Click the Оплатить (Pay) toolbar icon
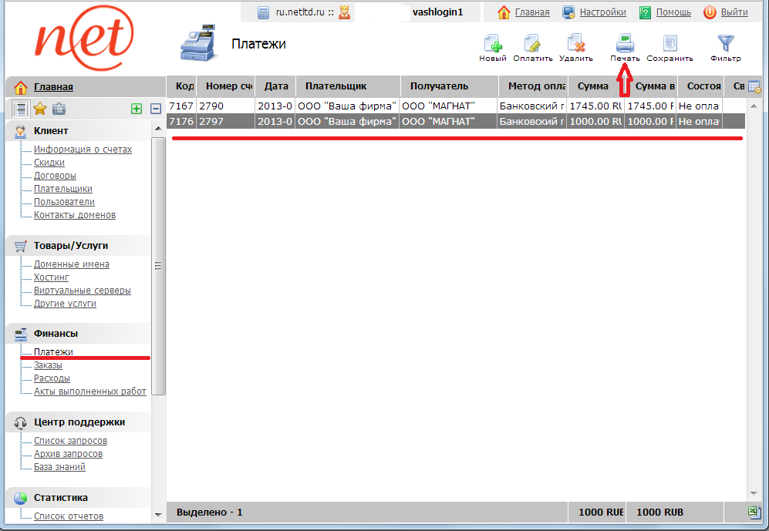 click(533, 44)
